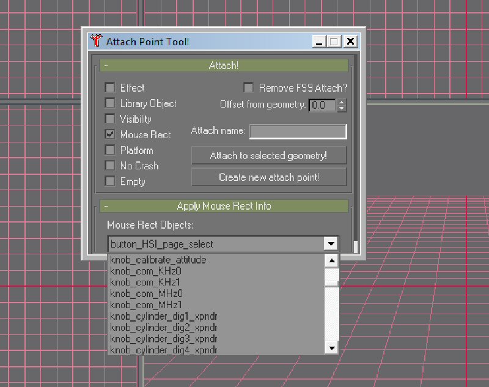Open the Mouse Rect Objects dropdown arrow
The image size is (489, 387).
pos(331,244)
